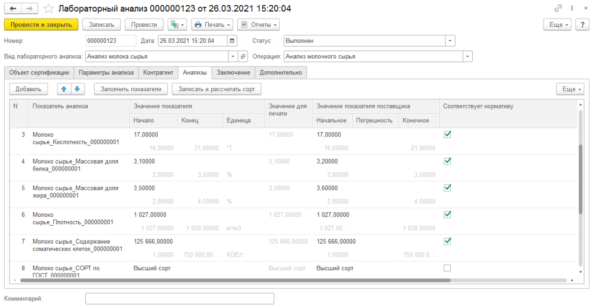
Task: Open the analysis type record icon
Action: point(243,57)
